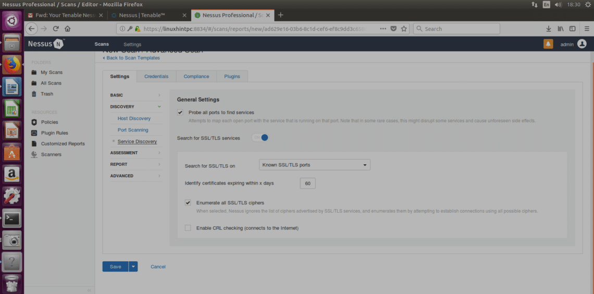Click the My Scans folder icon

34,72
